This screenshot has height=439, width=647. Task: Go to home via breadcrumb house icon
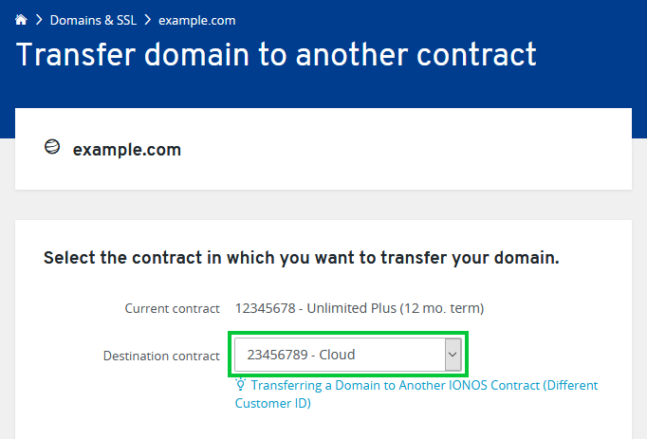21,19
